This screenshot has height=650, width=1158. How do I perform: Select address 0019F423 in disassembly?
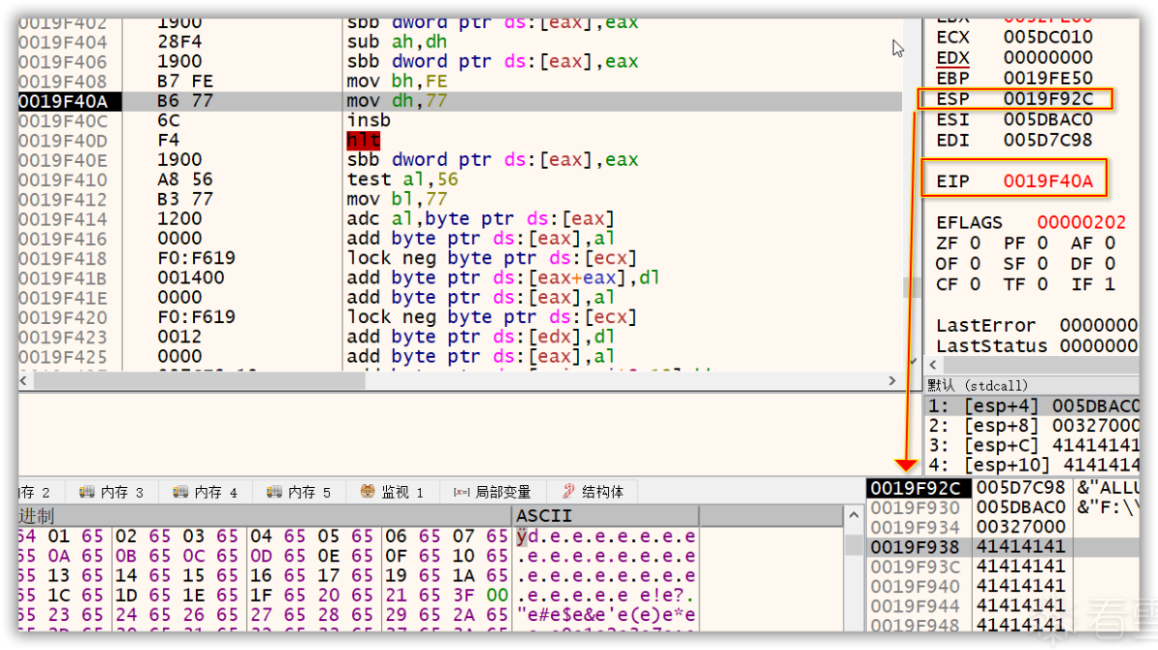point(64,337)
